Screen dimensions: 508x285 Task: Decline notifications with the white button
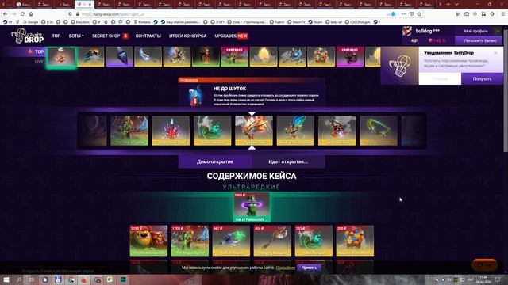click(x=440, y=79)
